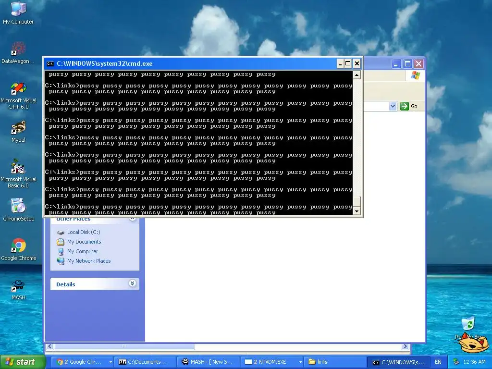This screenshot has height=369, width=492.
Task: Switch to MASH taskbar window
Action: [x=209, y=362]
